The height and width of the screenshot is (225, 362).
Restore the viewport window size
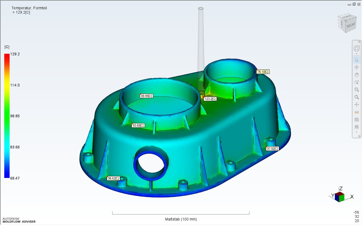354,4
